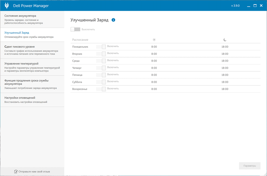Image resolution: width=267 pixels, height=176 pixels.
Task: Open the Улучшенный Заряд info icon
Action: 113,20
